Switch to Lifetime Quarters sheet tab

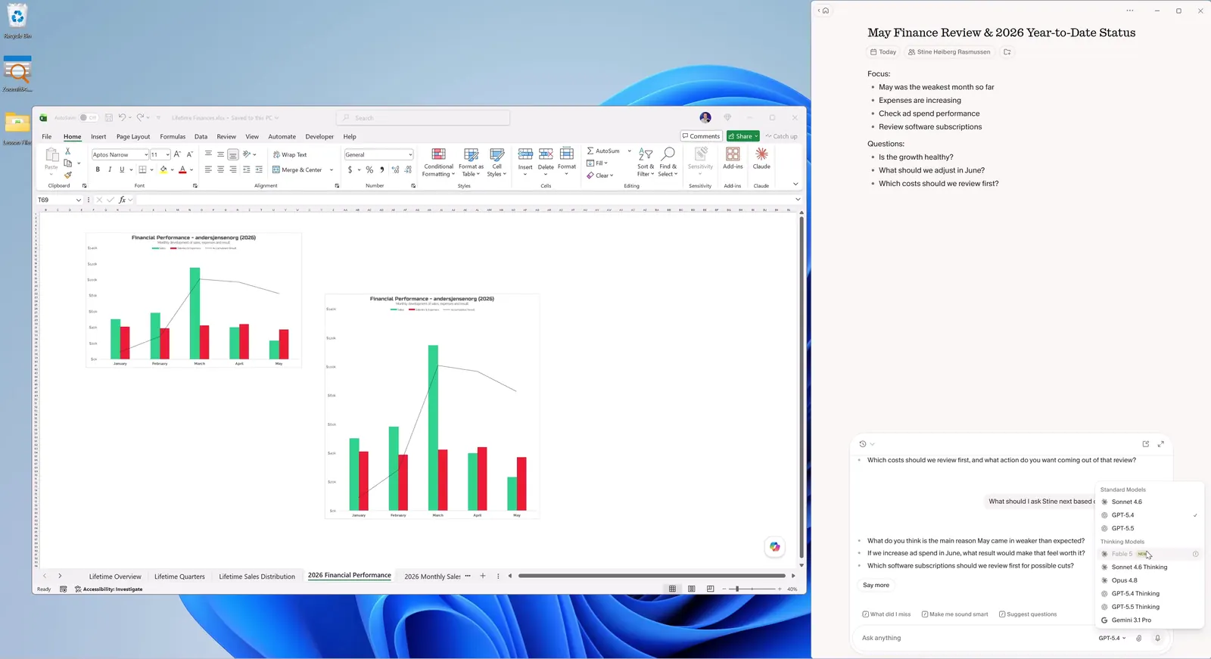tap(179, 577)
